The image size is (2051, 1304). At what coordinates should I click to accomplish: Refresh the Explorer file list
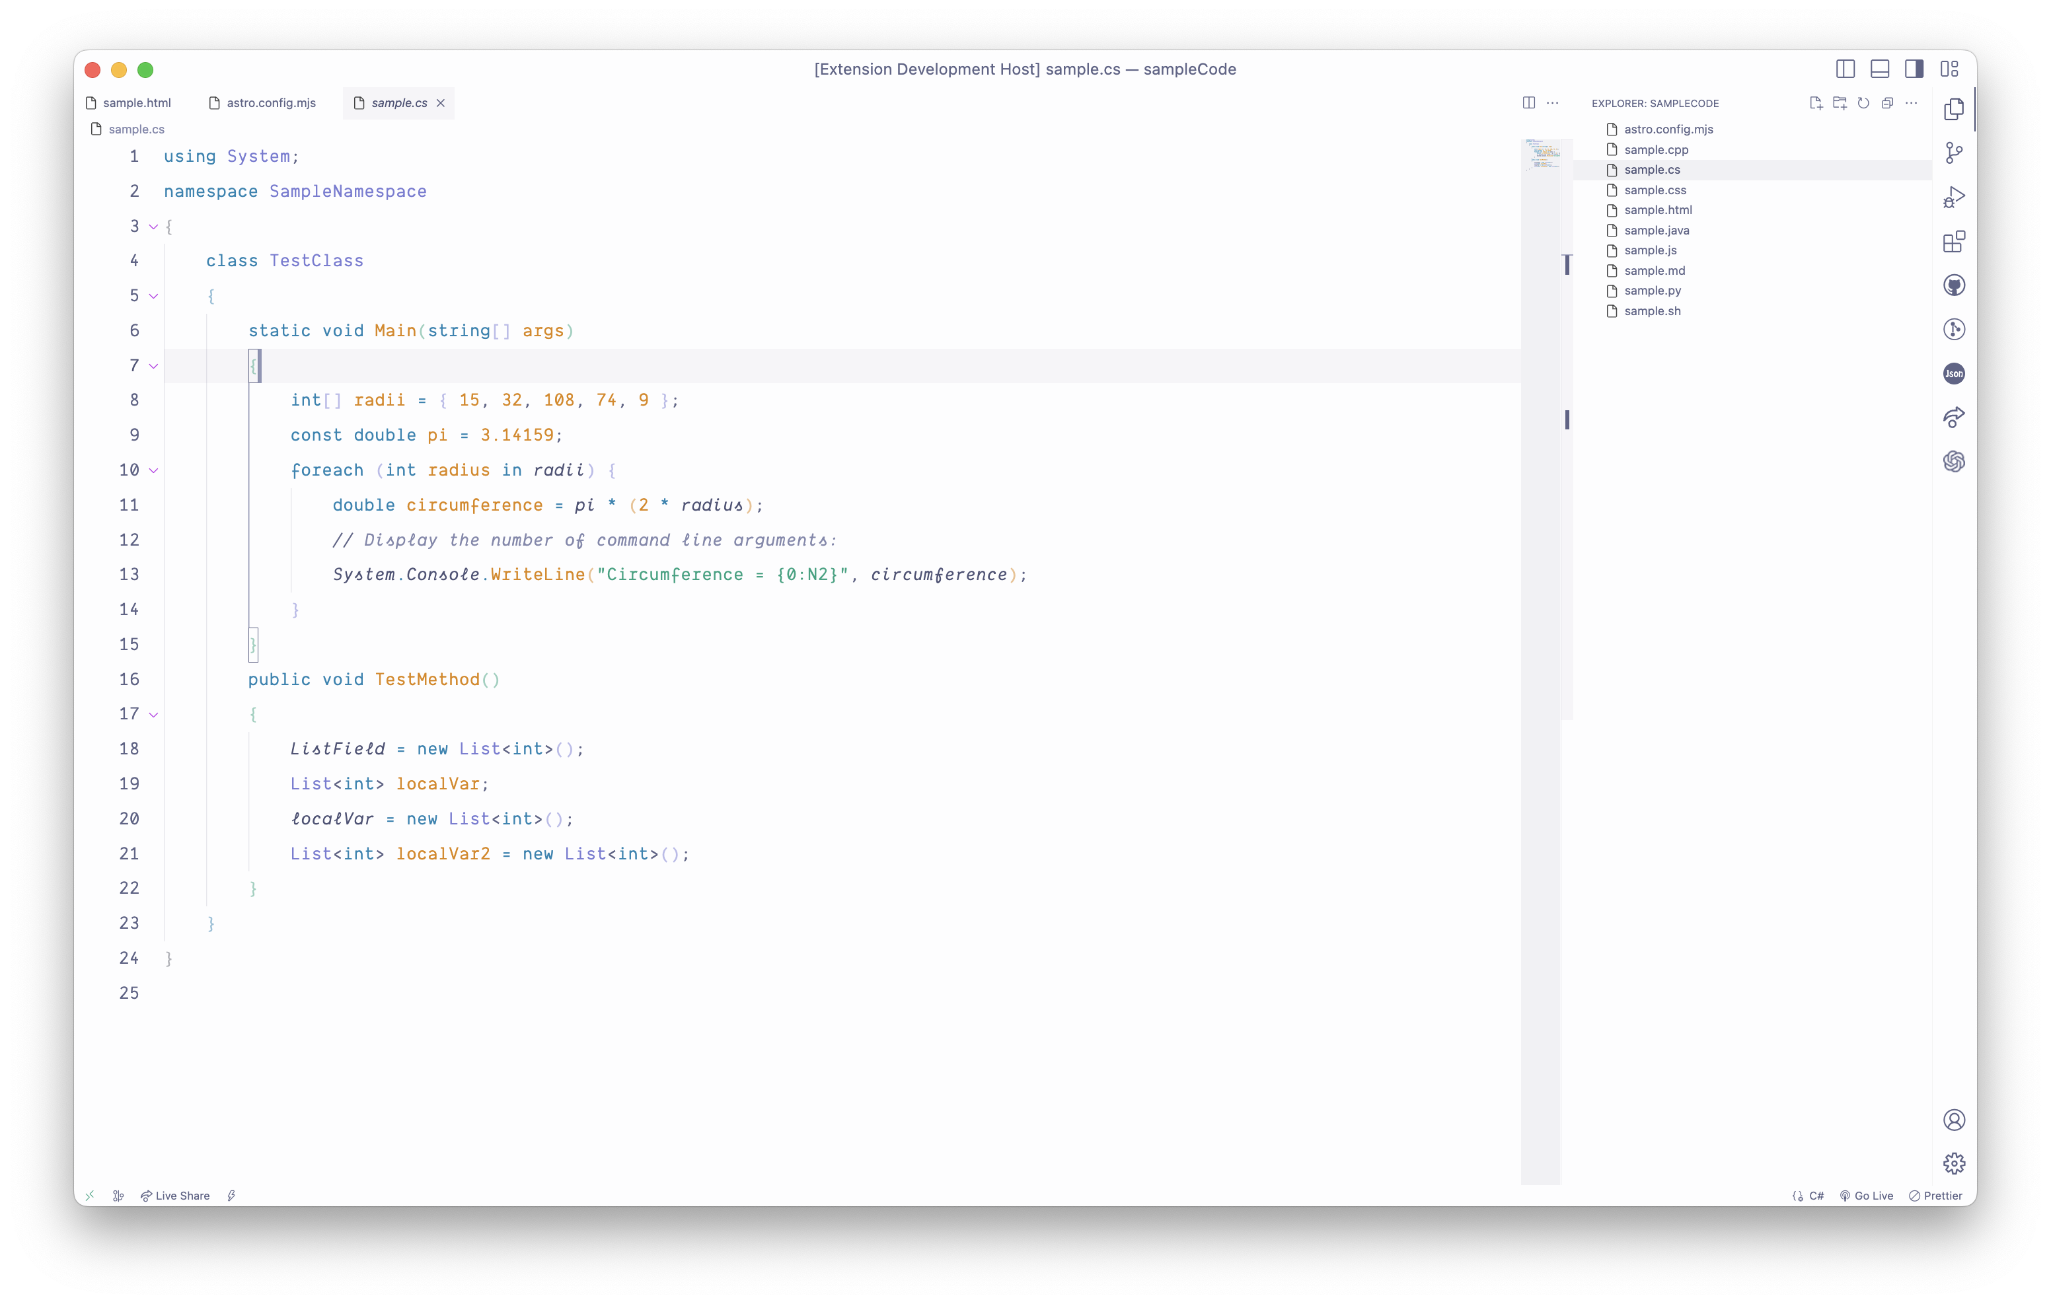(x=1863, y=103)
